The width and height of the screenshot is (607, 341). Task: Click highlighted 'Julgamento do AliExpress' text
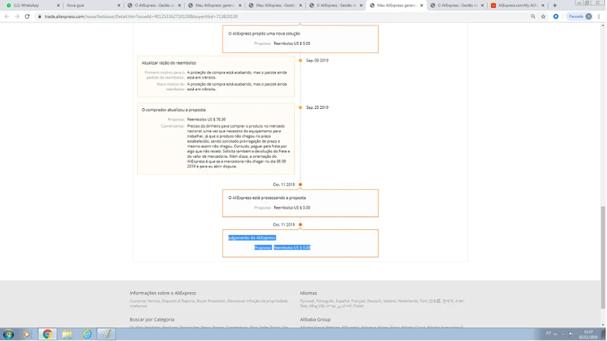252,238
